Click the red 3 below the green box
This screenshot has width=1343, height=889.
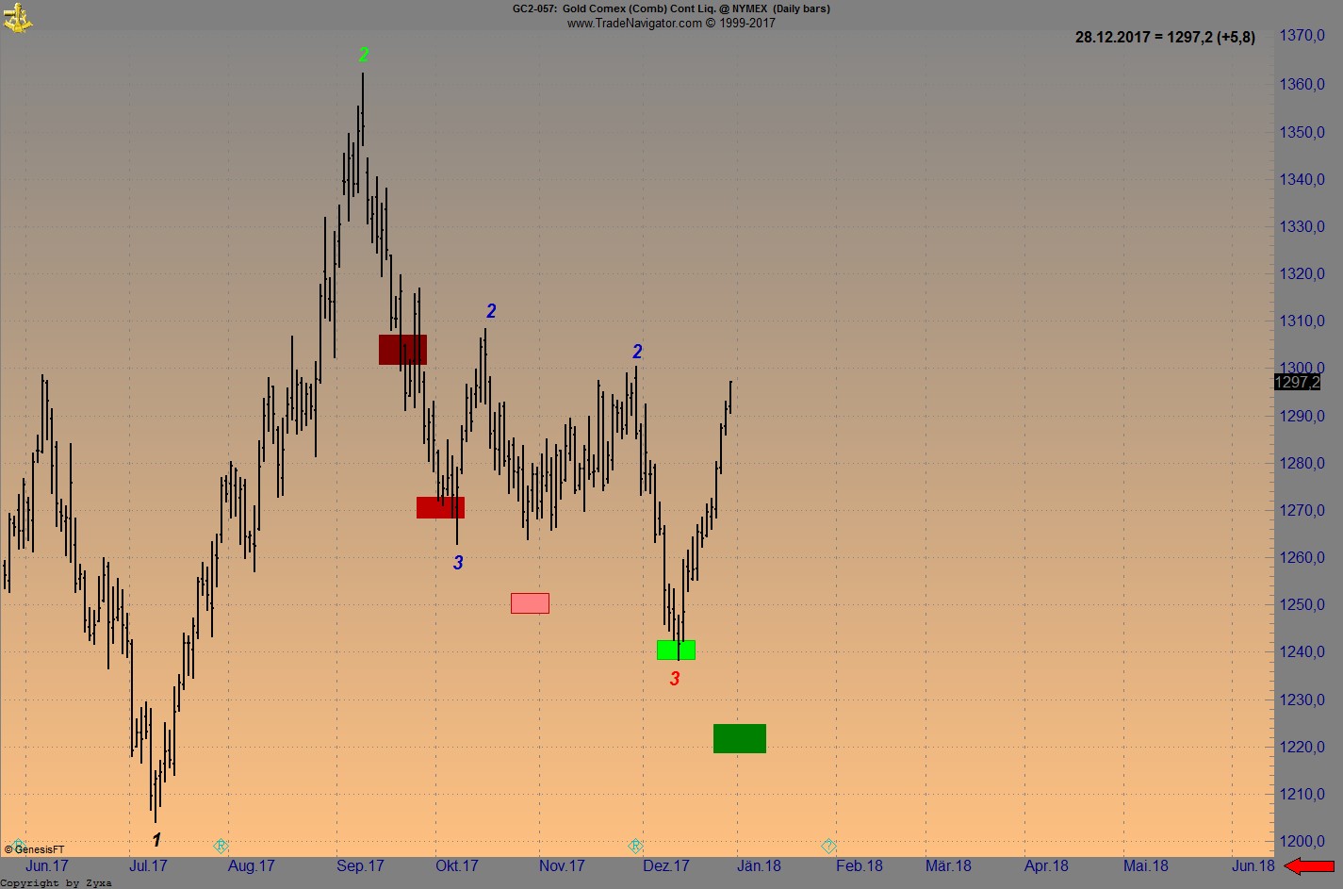[675, 677]
